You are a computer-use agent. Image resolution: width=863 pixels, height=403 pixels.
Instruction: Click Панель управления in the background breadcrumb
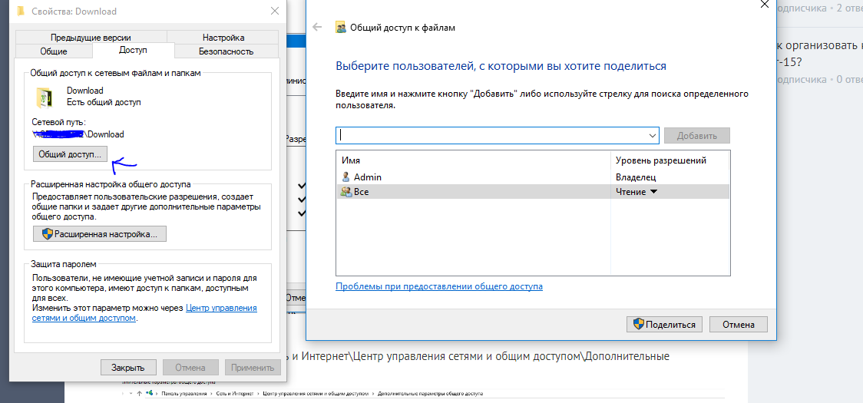coord(184,395)
